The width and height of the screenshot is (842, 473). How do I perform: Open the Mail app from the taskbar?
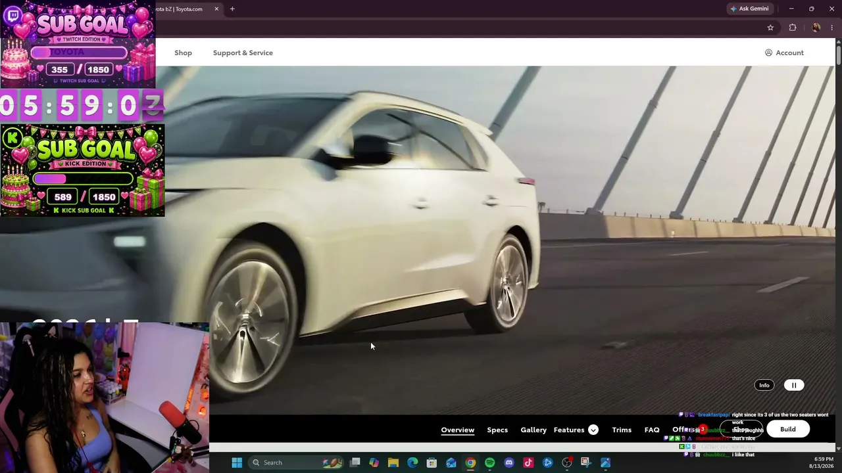[451, 462]
